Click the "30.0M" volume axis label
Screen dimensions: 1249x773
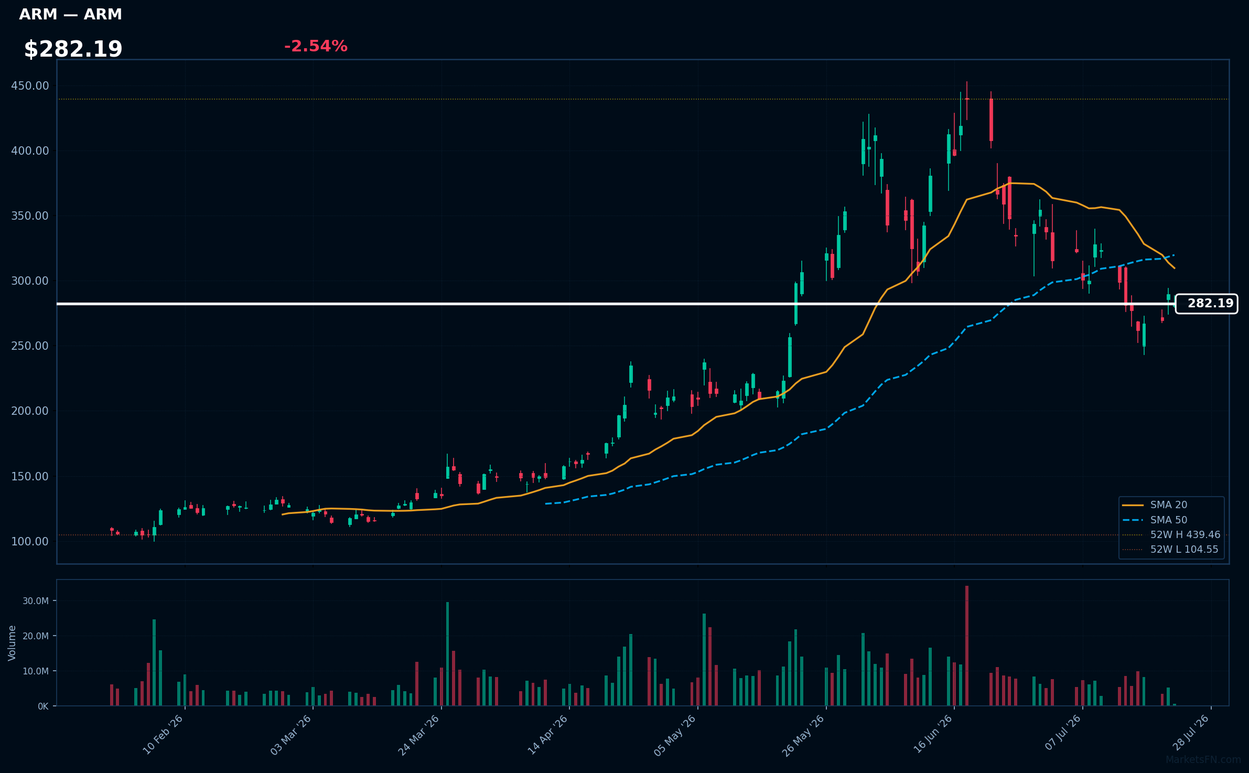pyautogui.click(x=36, y=600)
